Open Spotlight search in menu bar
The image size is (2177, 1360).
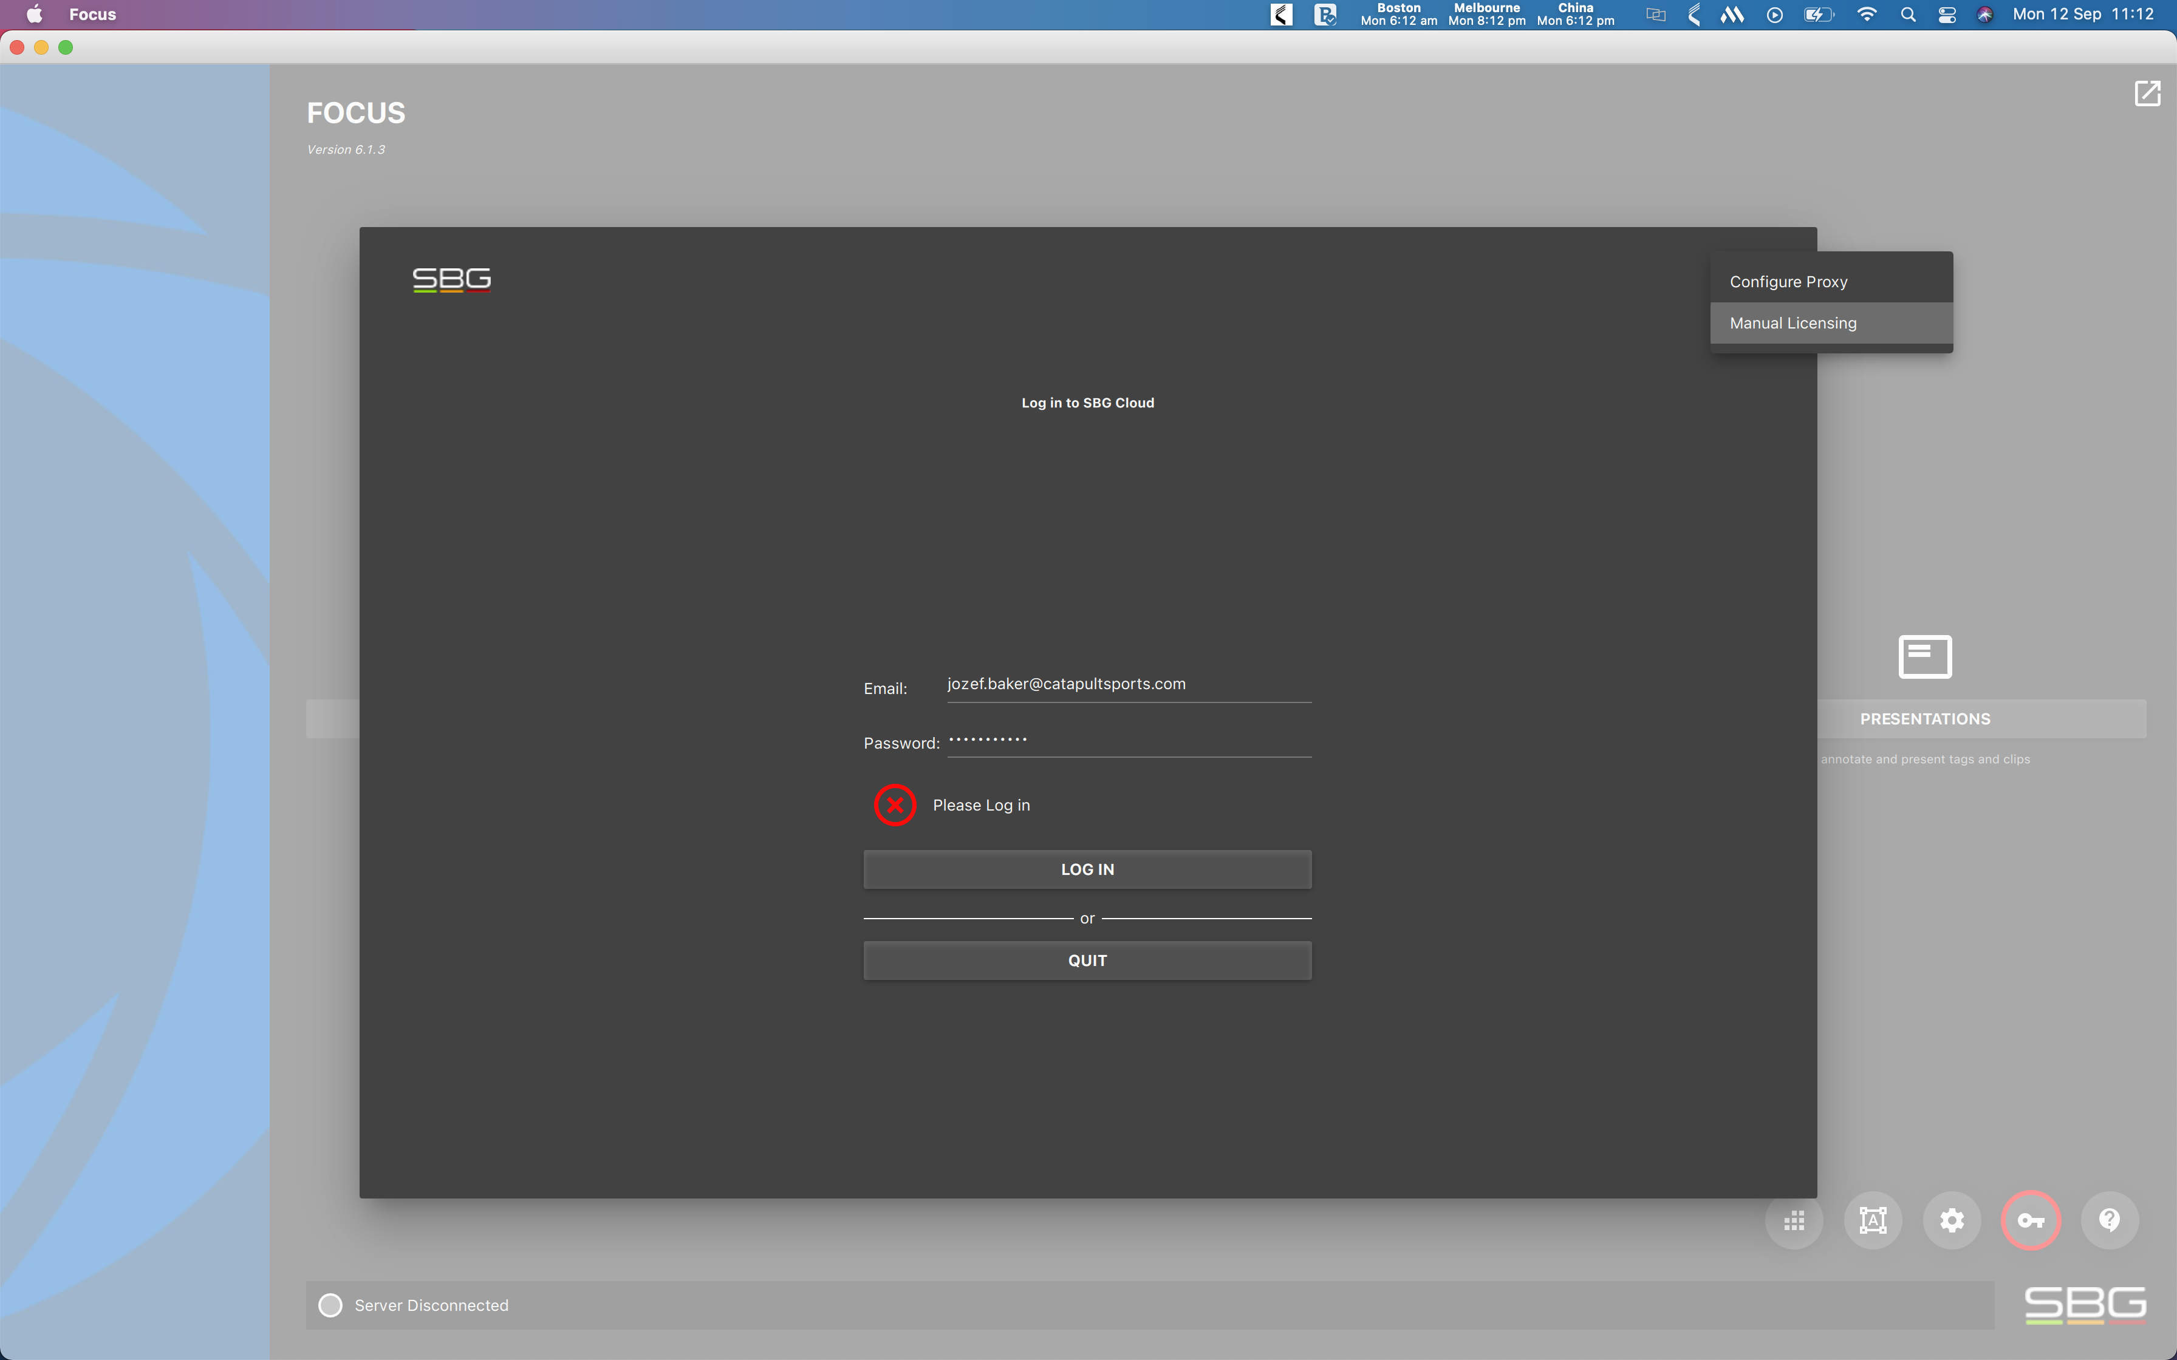(1908, 15)
